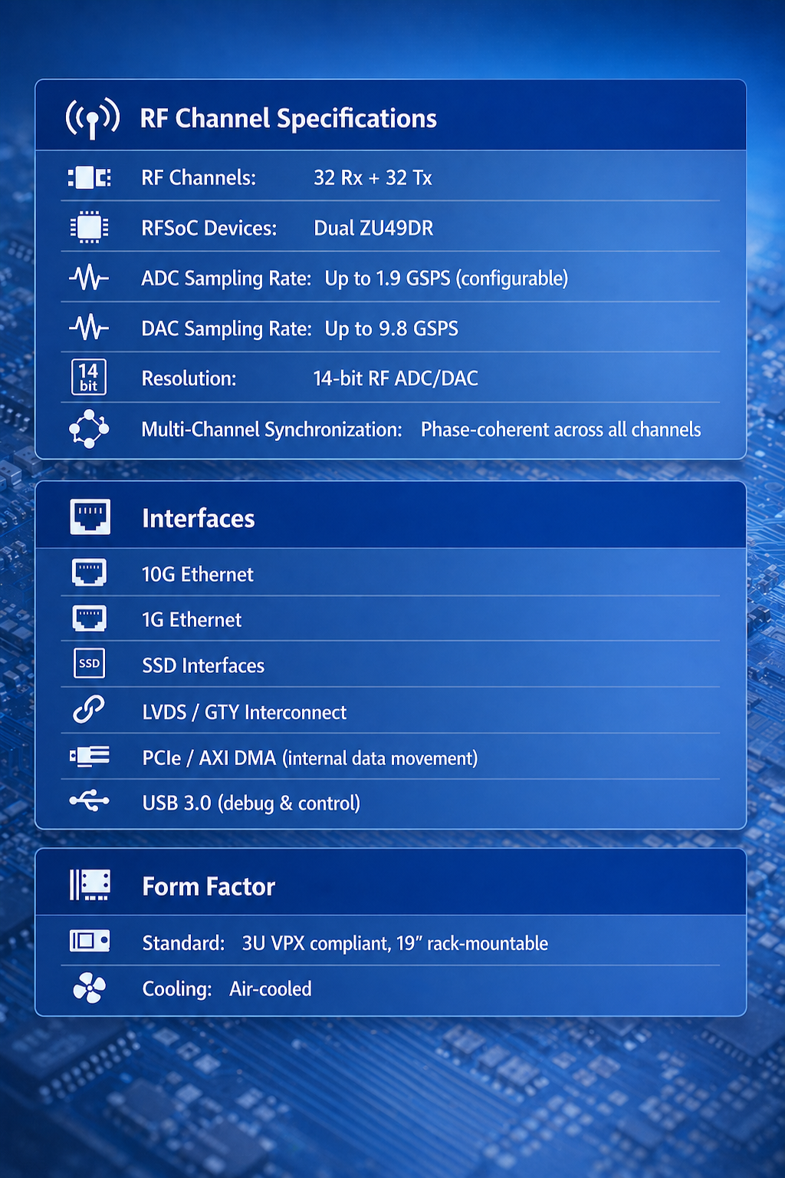Click the waveform icon beside ADC Sampling Rate
The width and height of the screenshot is (785, 1178).
89,278
